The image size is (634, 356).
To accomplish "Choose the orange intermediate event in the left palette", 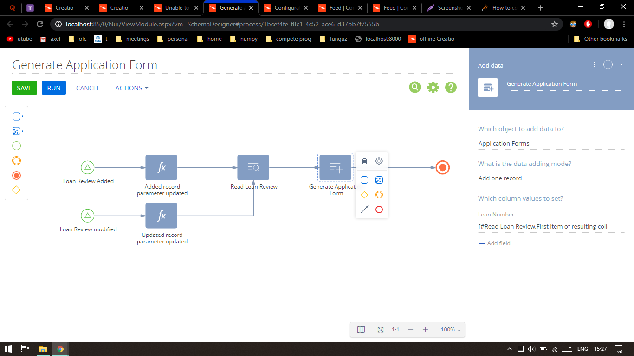I will (x=16, y=161).
